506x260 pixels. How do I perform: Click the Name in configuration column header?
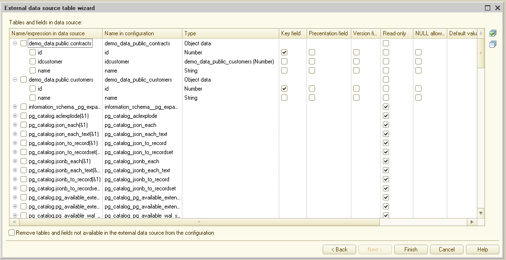142,33
